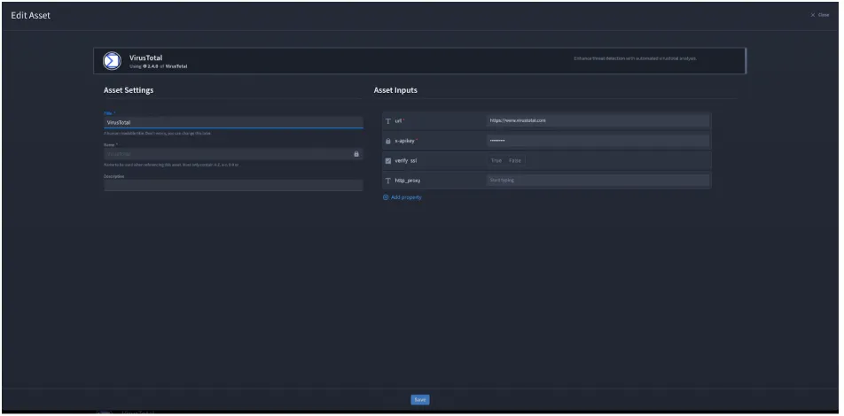Click the verify_ssl property label
The image size is (844, 416).
click(x=406, y=161)
